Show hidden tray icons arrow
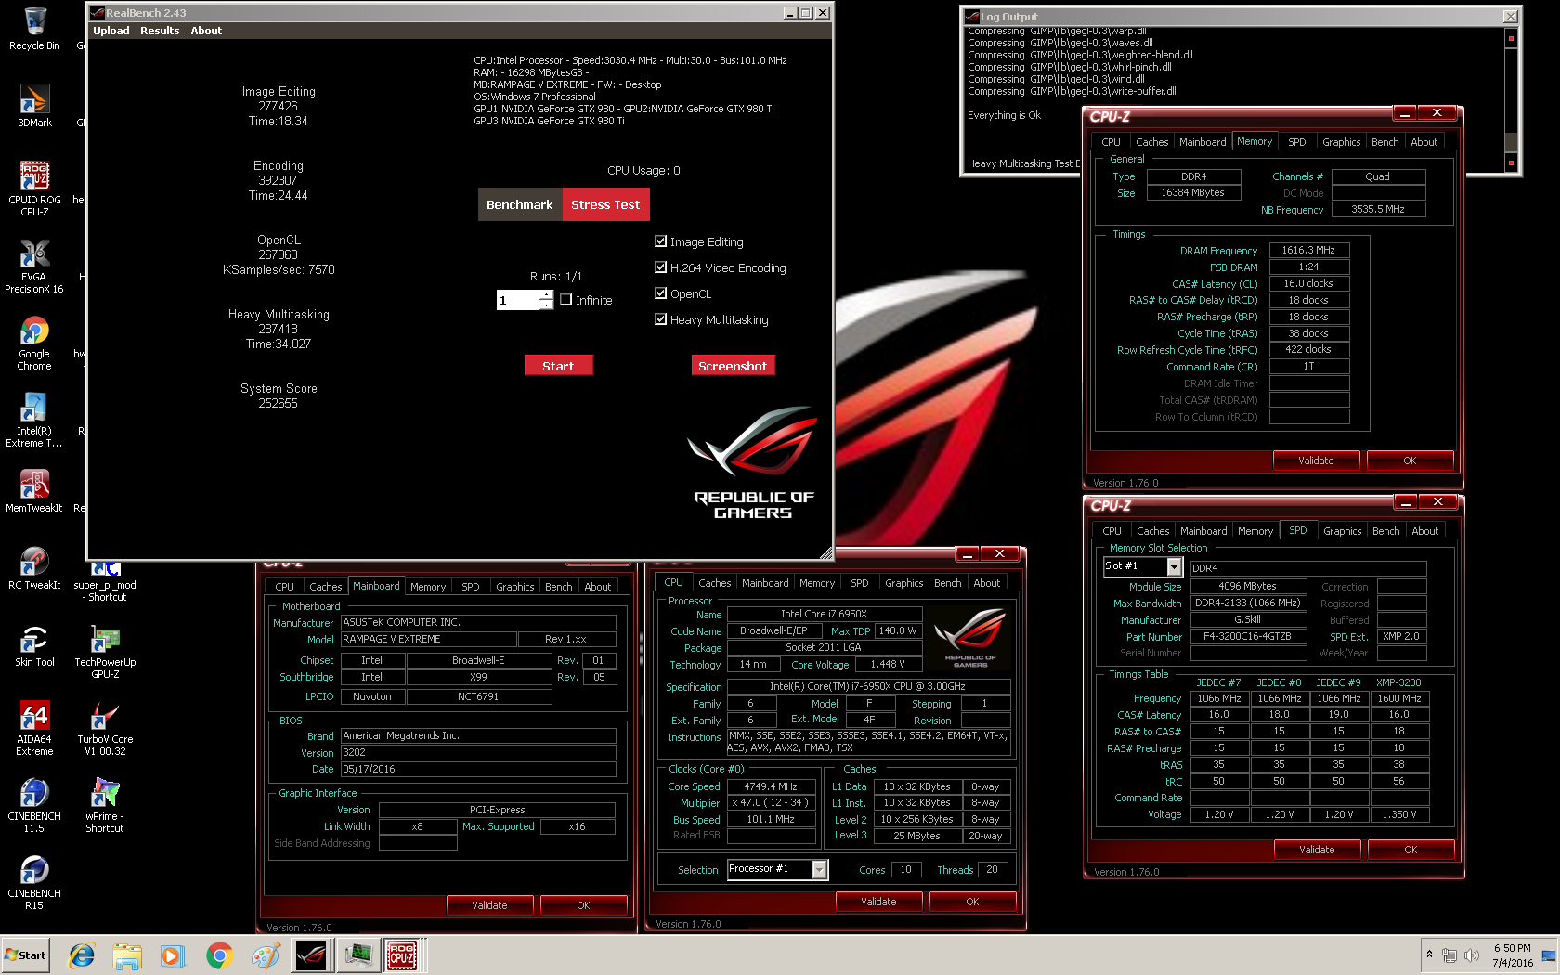1560x975 pixels. pyautogui.click(x=1429, y=955)
